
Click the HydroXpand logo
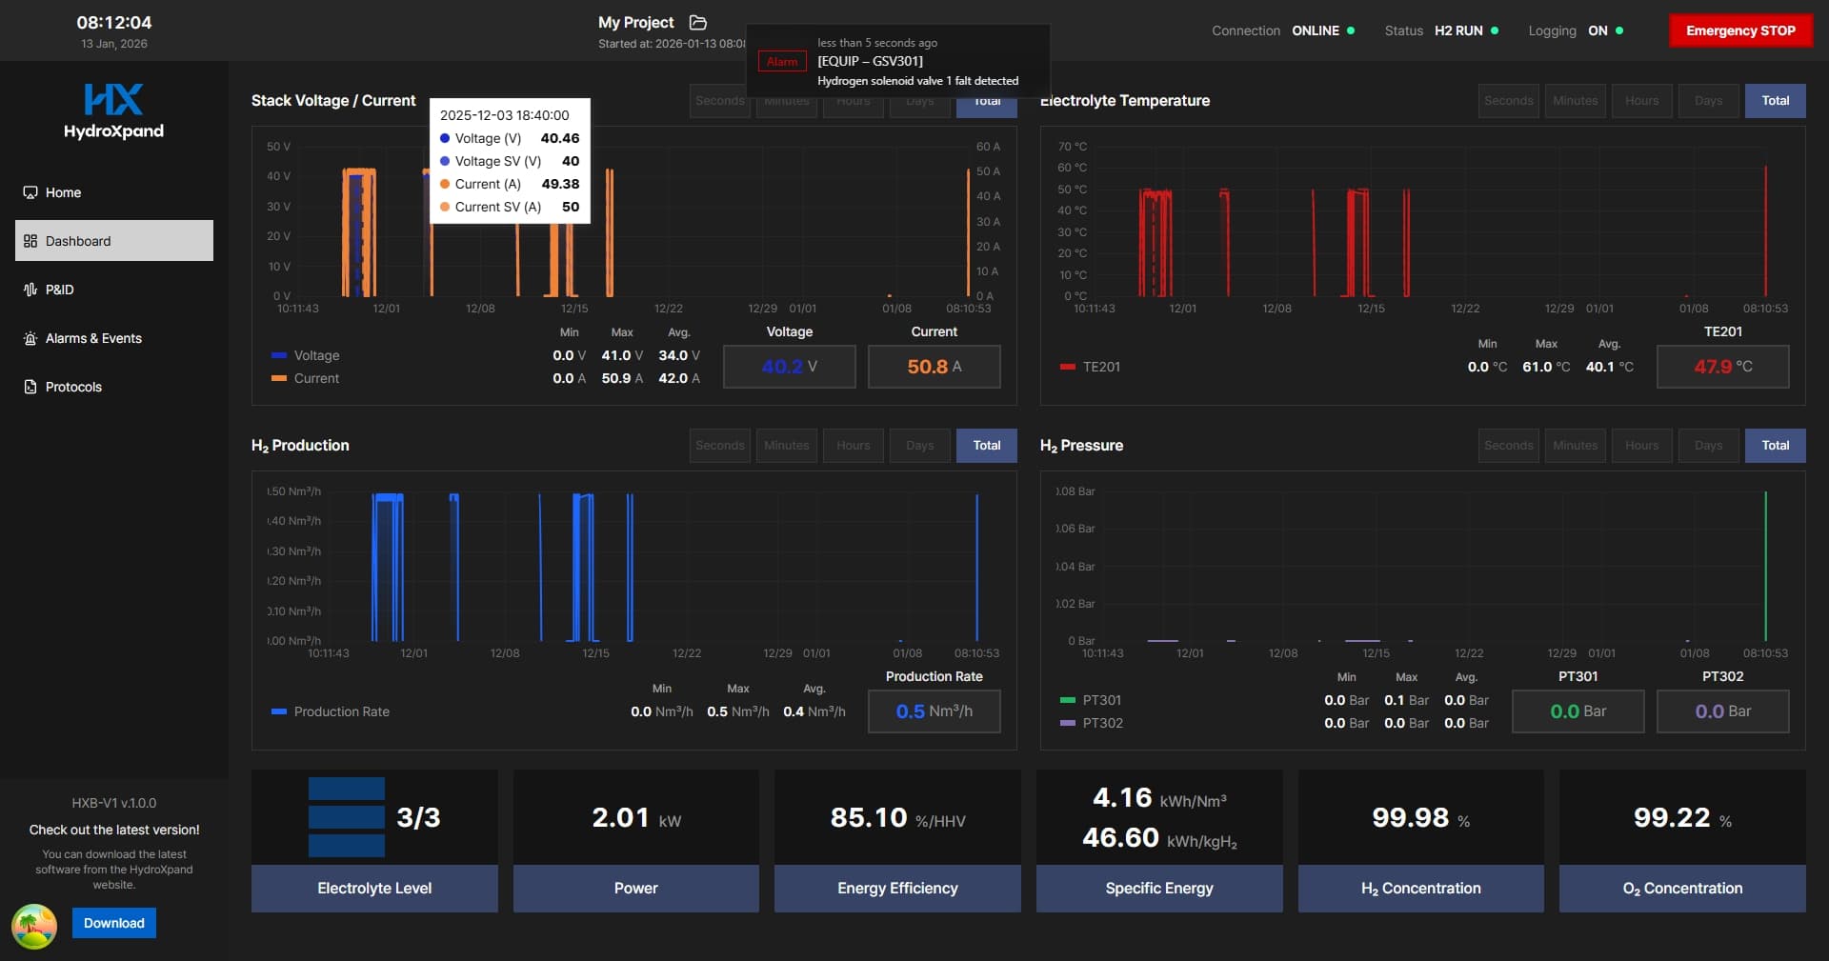113,110
